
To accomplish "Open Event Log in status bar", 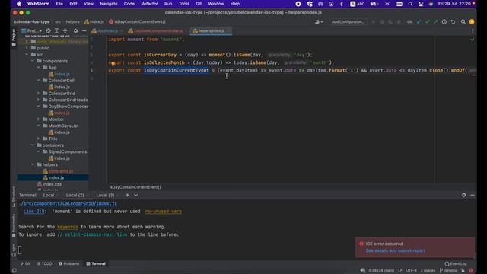I will 456,264.
